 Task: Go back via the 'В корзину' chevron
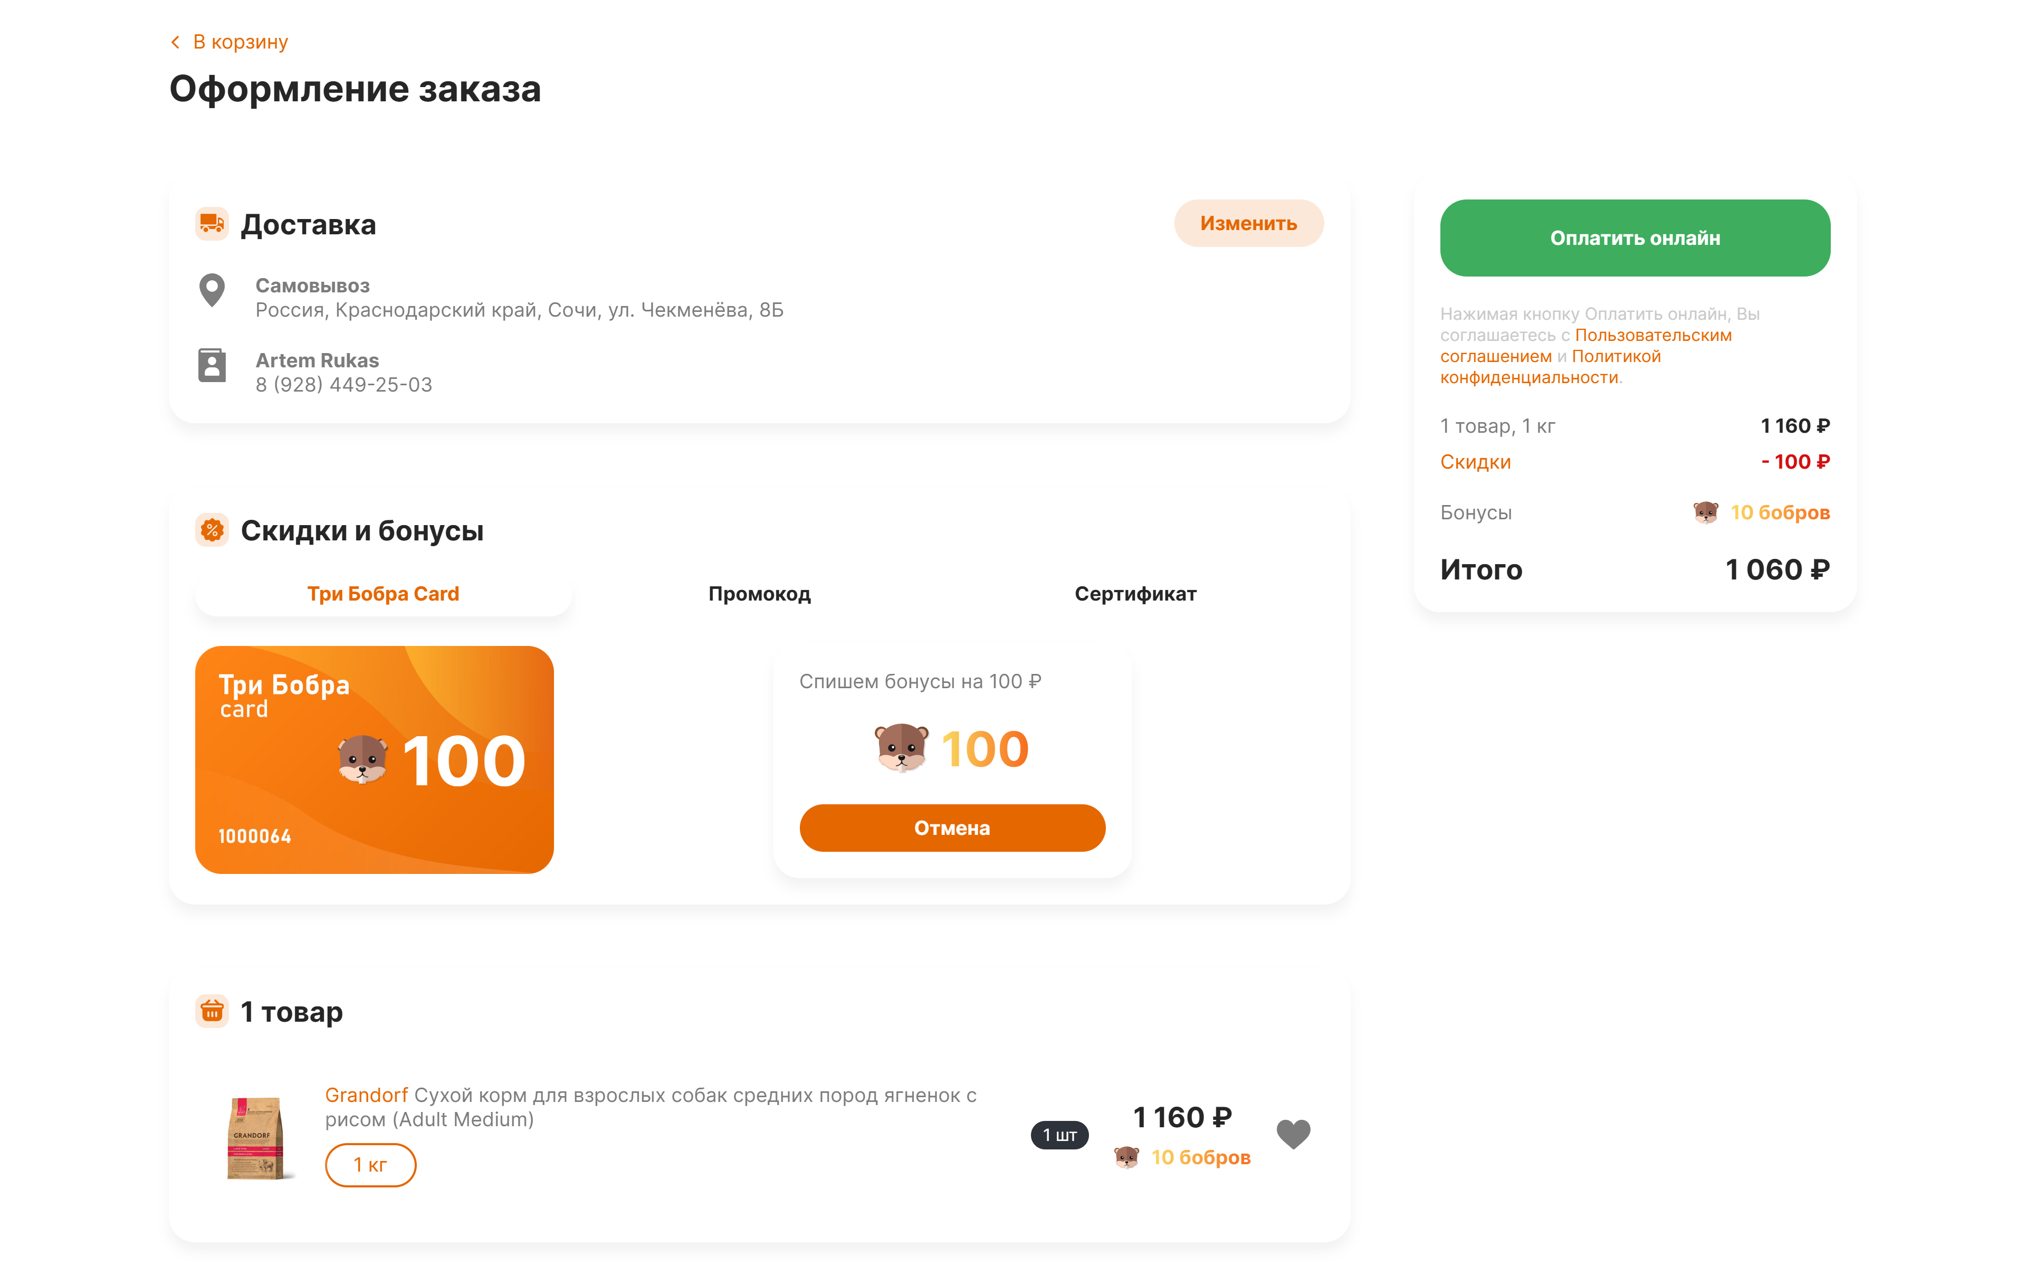pyautogui.click(x=176, y=42)
